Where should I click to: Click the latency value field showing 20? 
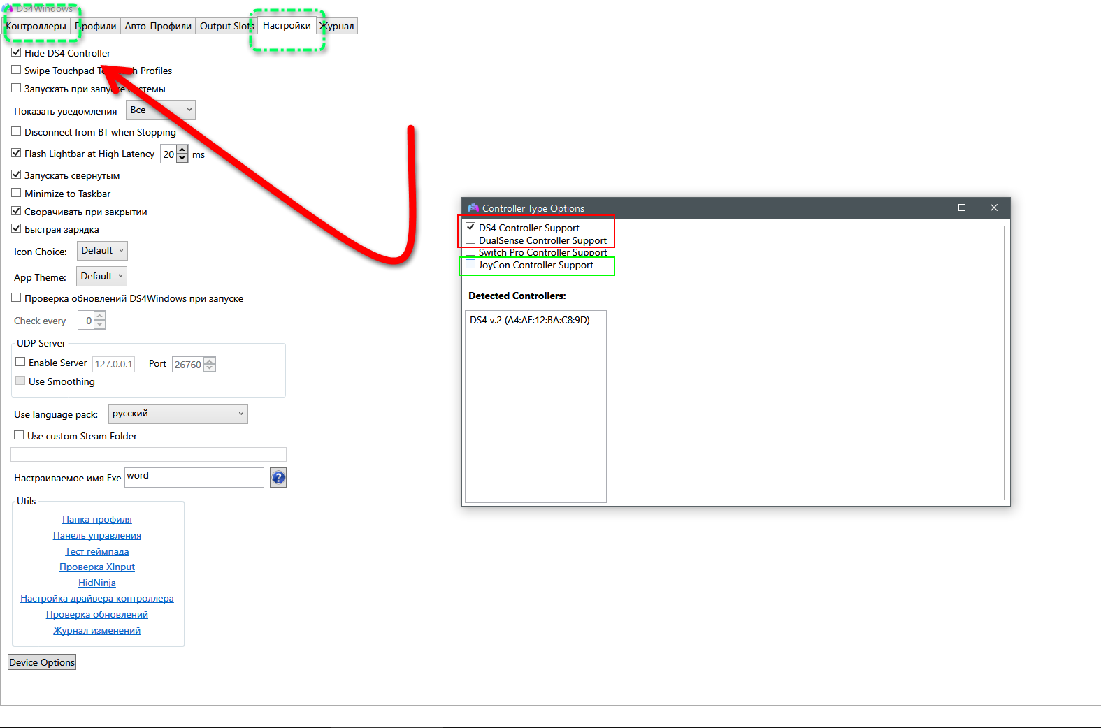tap(168, 154)
